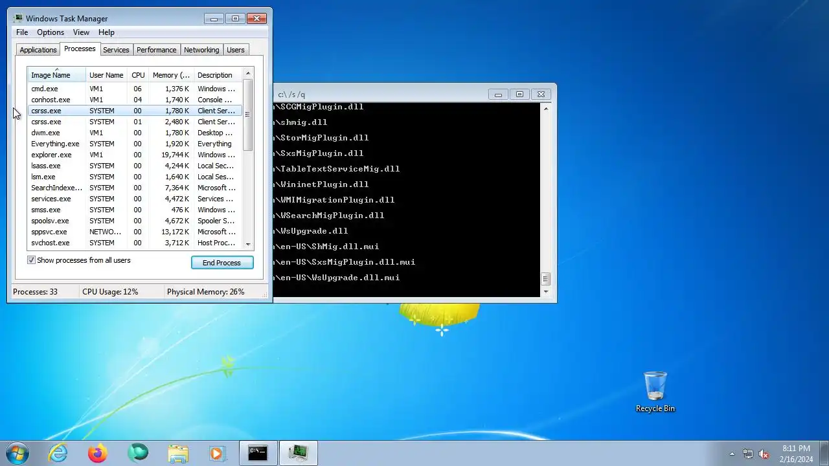
Task: Minimize the Command Prompt window
Action: (x=498, y=94)
